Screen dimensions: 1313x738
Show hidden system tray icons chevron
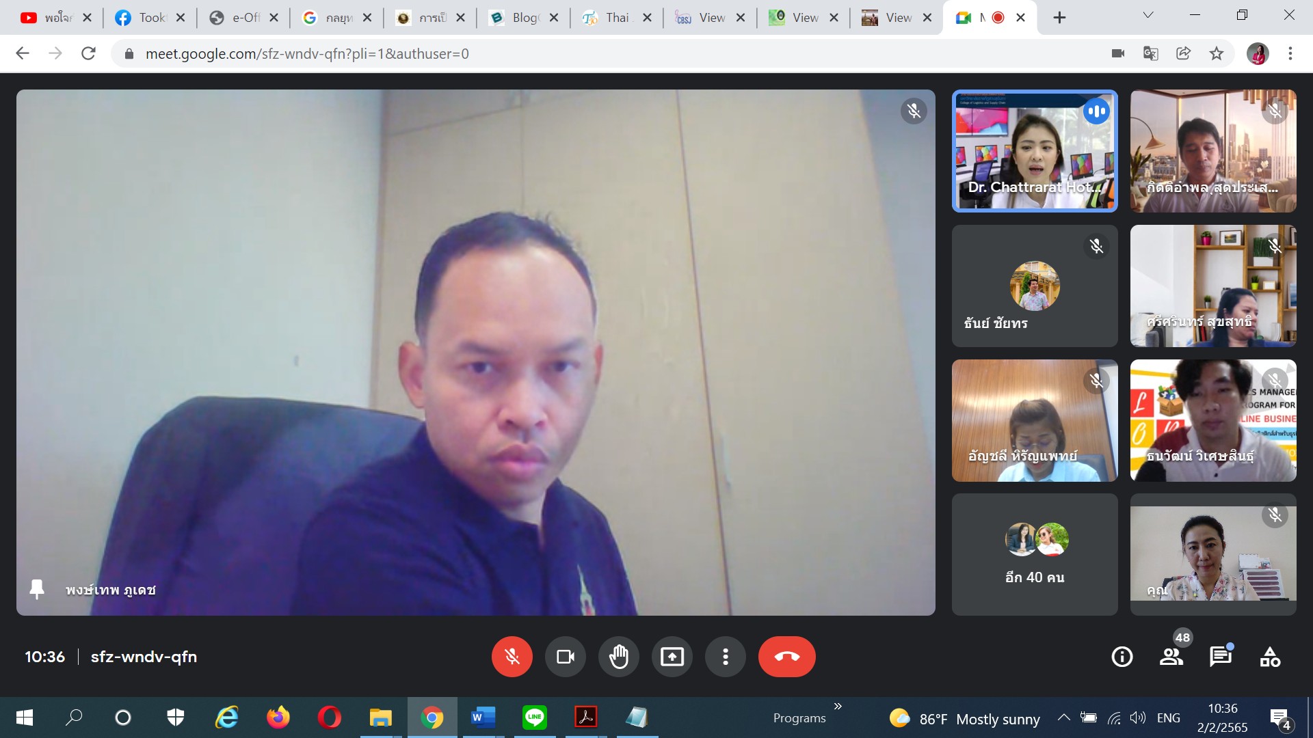(x=1063, y=717)
